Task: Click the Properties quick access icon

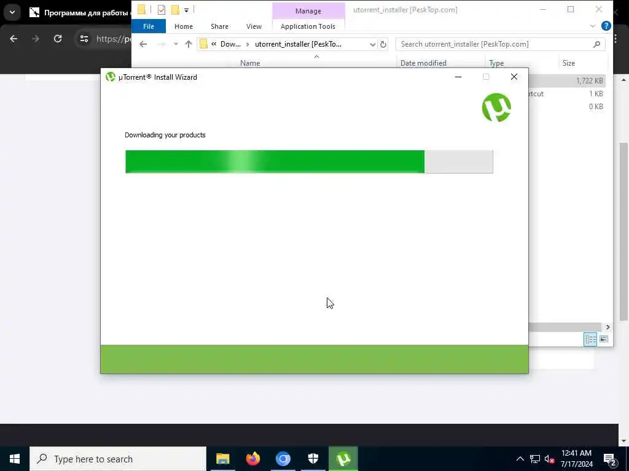Action: (x=162, y=10)
